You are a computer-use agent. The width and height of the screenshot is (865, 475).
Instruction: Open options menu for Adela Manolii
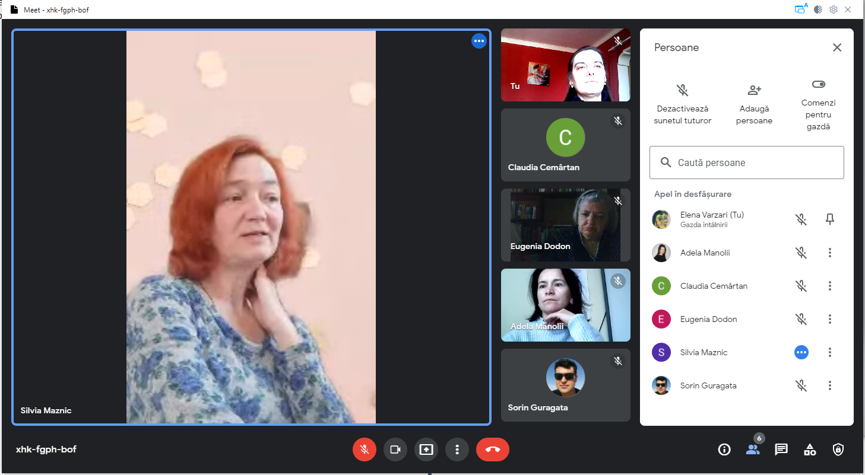click(830, 253)
